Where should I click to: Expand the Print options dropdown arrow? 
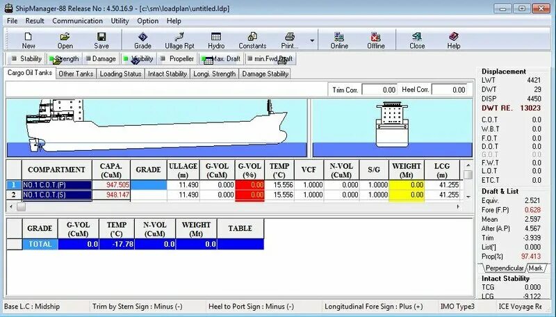312,40
